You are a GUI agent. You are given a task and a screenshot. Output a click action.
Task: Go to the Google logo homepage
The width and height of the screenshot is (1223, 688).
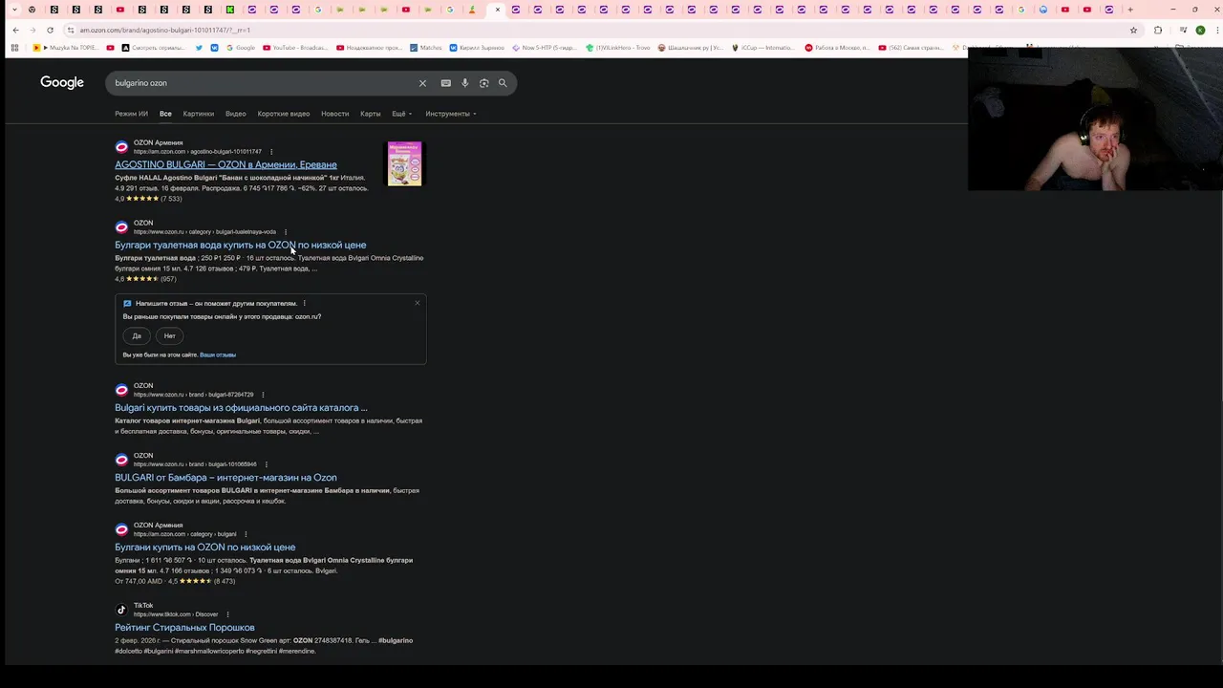pyautogui.click(x=62, y=83)
